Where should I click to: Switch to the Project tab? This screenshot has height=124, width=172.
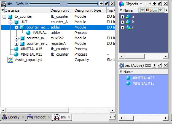click(37, 117)
